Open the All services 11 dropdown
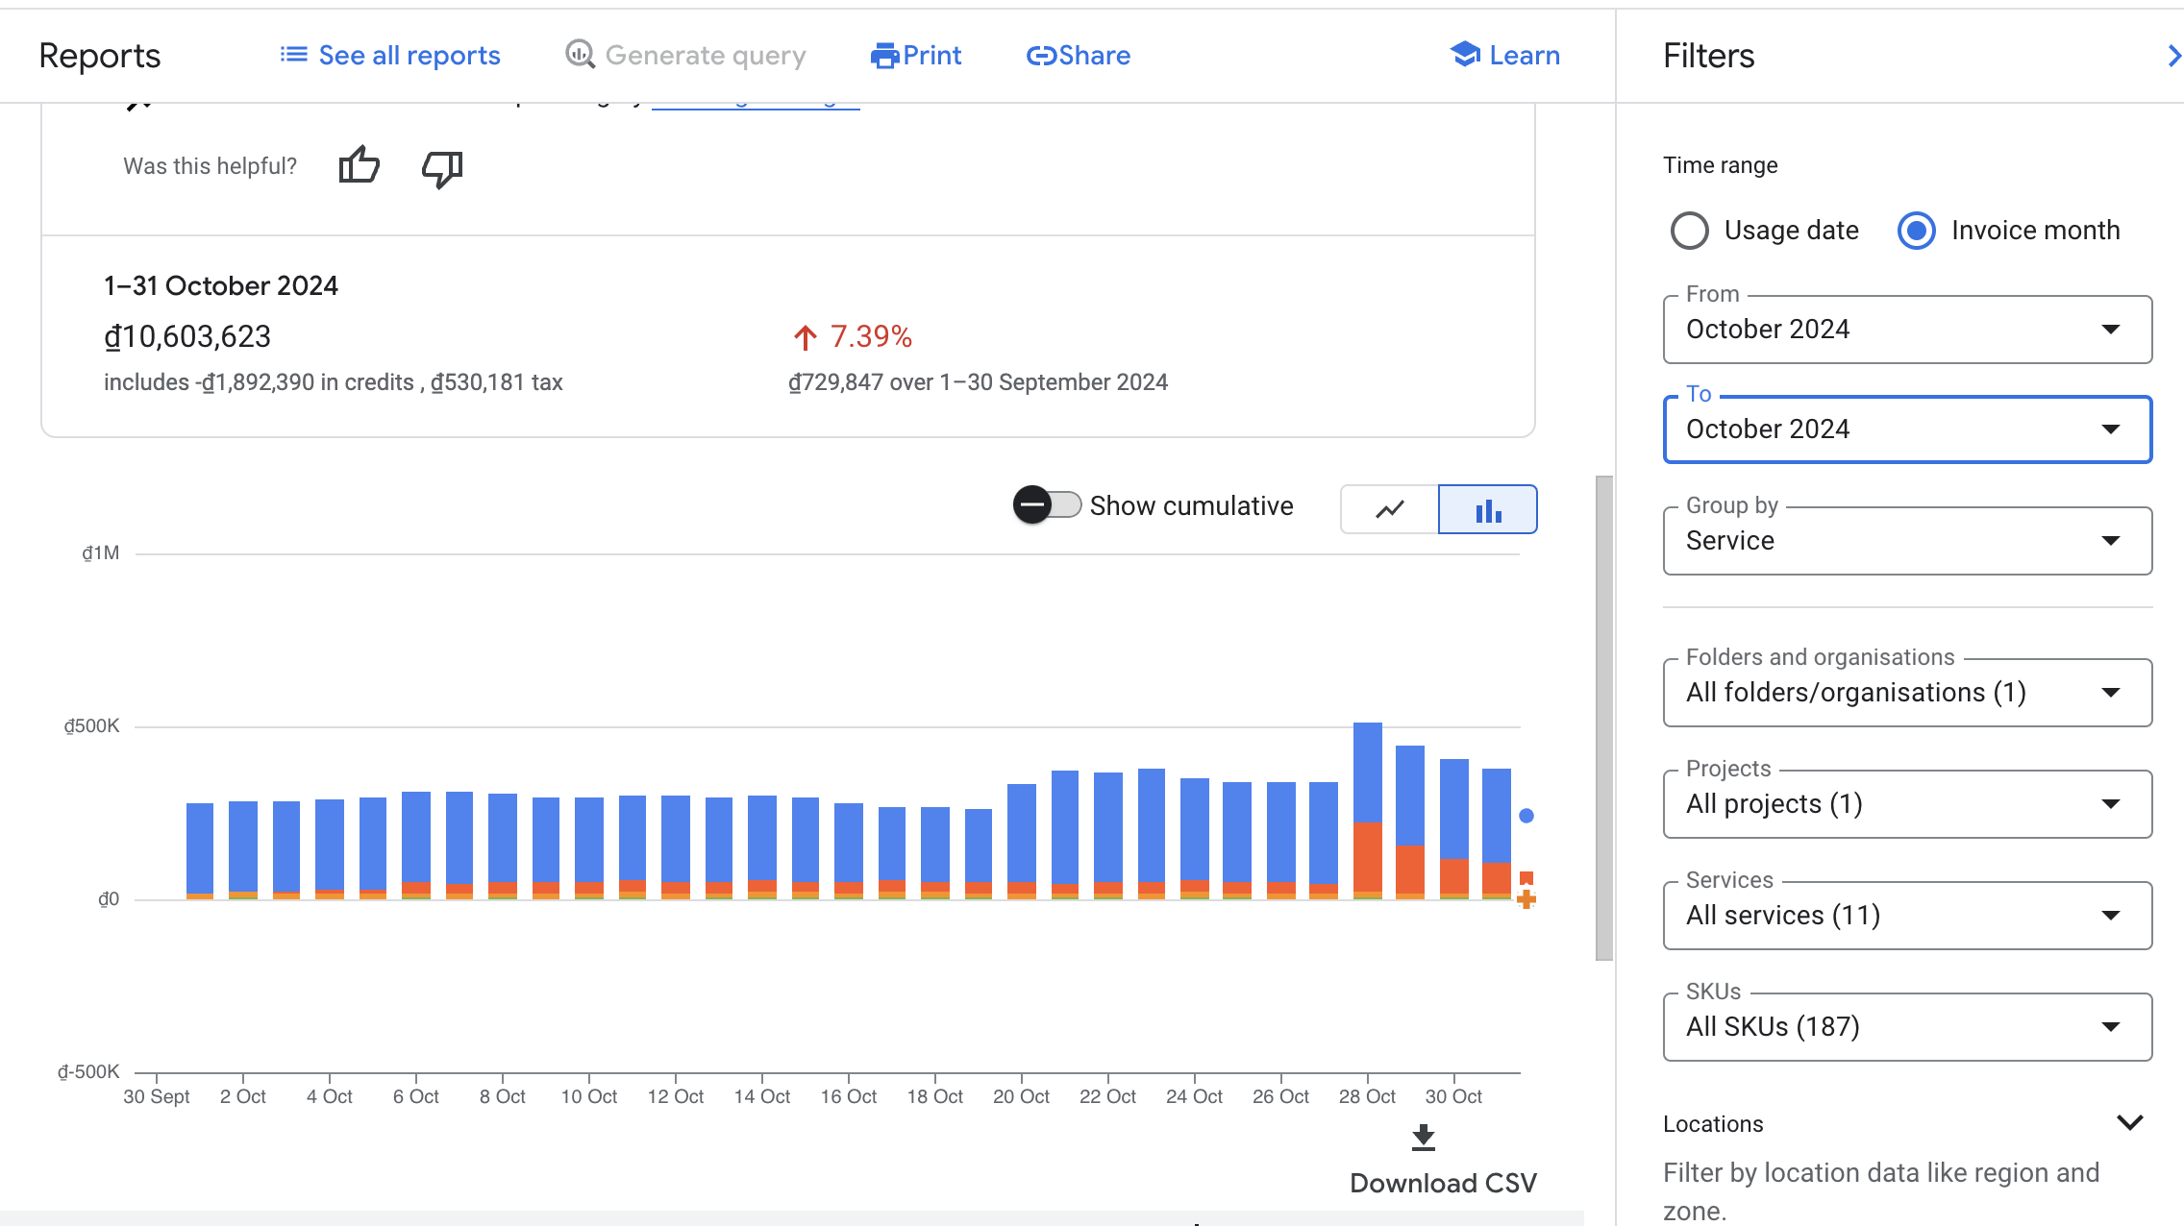This screenshot has height=1226, width=2184. 1905,916
